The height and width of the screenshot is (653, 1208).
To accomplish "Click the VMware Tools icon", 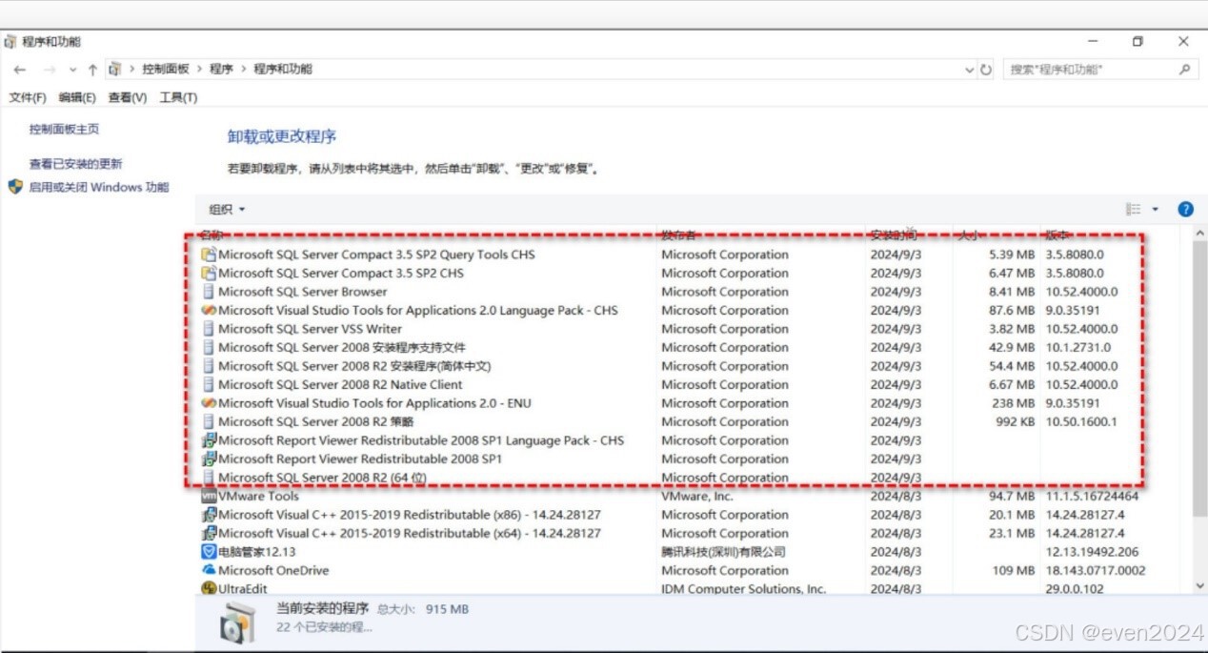I will pos(209,496).
